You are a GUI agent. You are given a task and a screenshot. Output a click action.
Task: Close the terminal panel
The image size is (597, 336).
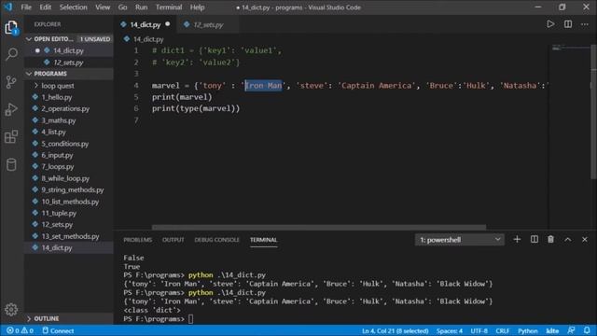coord(585,240)
